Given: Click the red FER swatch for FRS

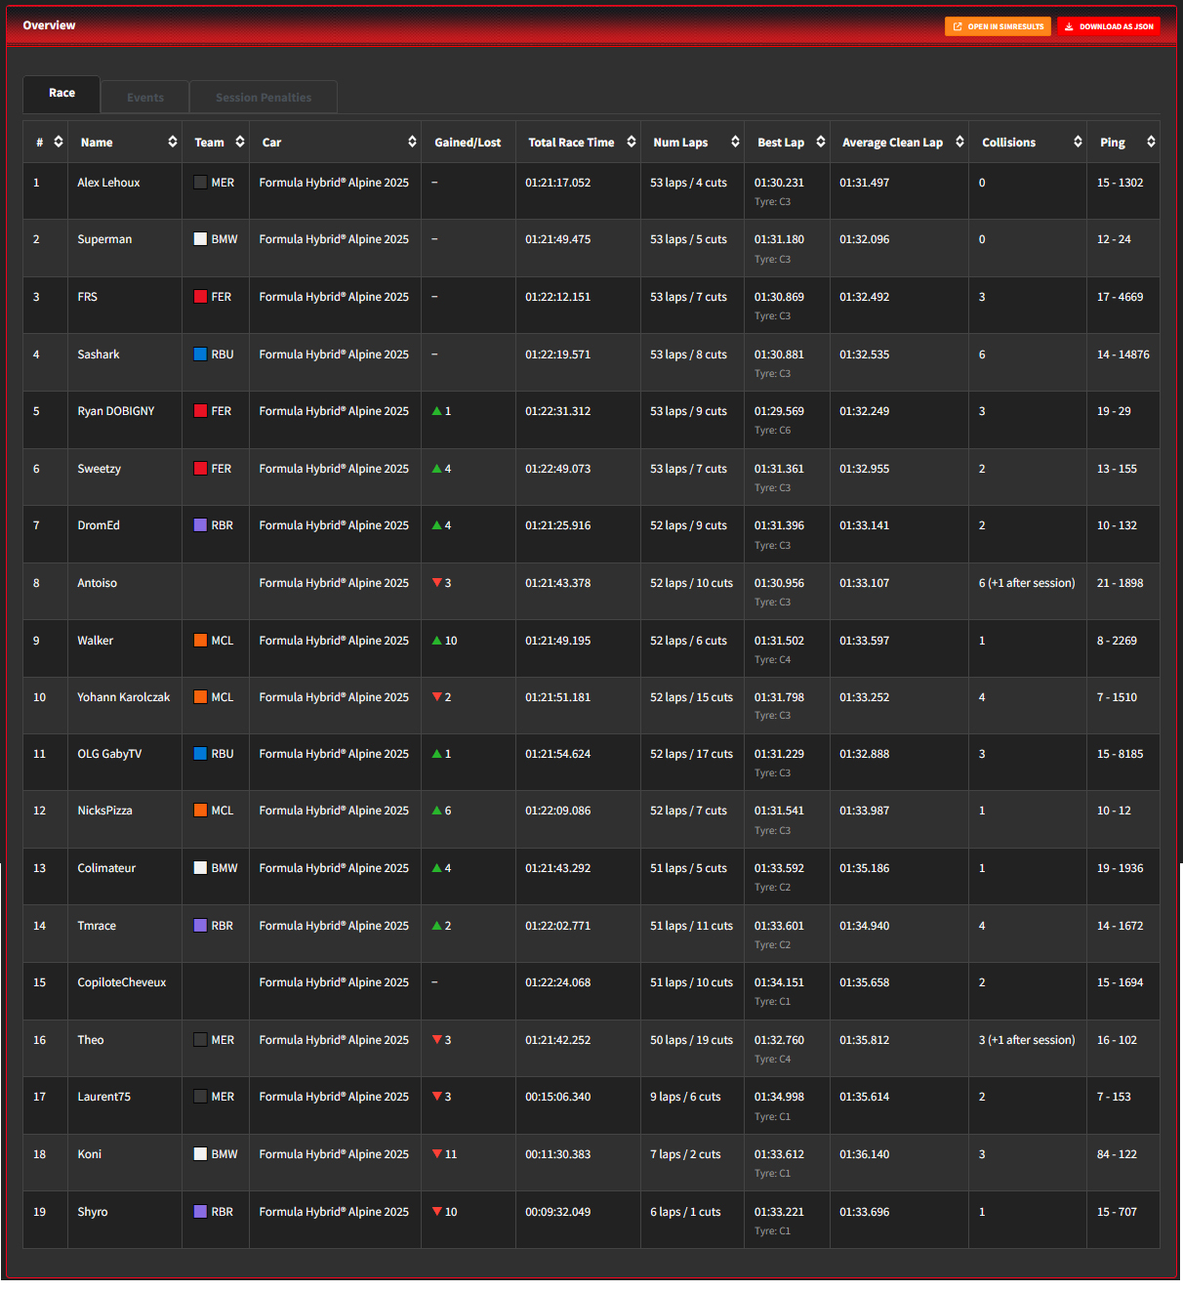Looking at the screenshot, I should click(200, 297).
